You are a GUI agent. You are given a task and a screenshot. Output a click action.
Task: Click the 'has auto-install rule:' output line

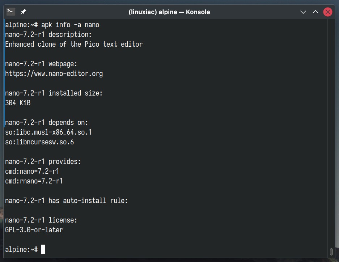point(66,200)
